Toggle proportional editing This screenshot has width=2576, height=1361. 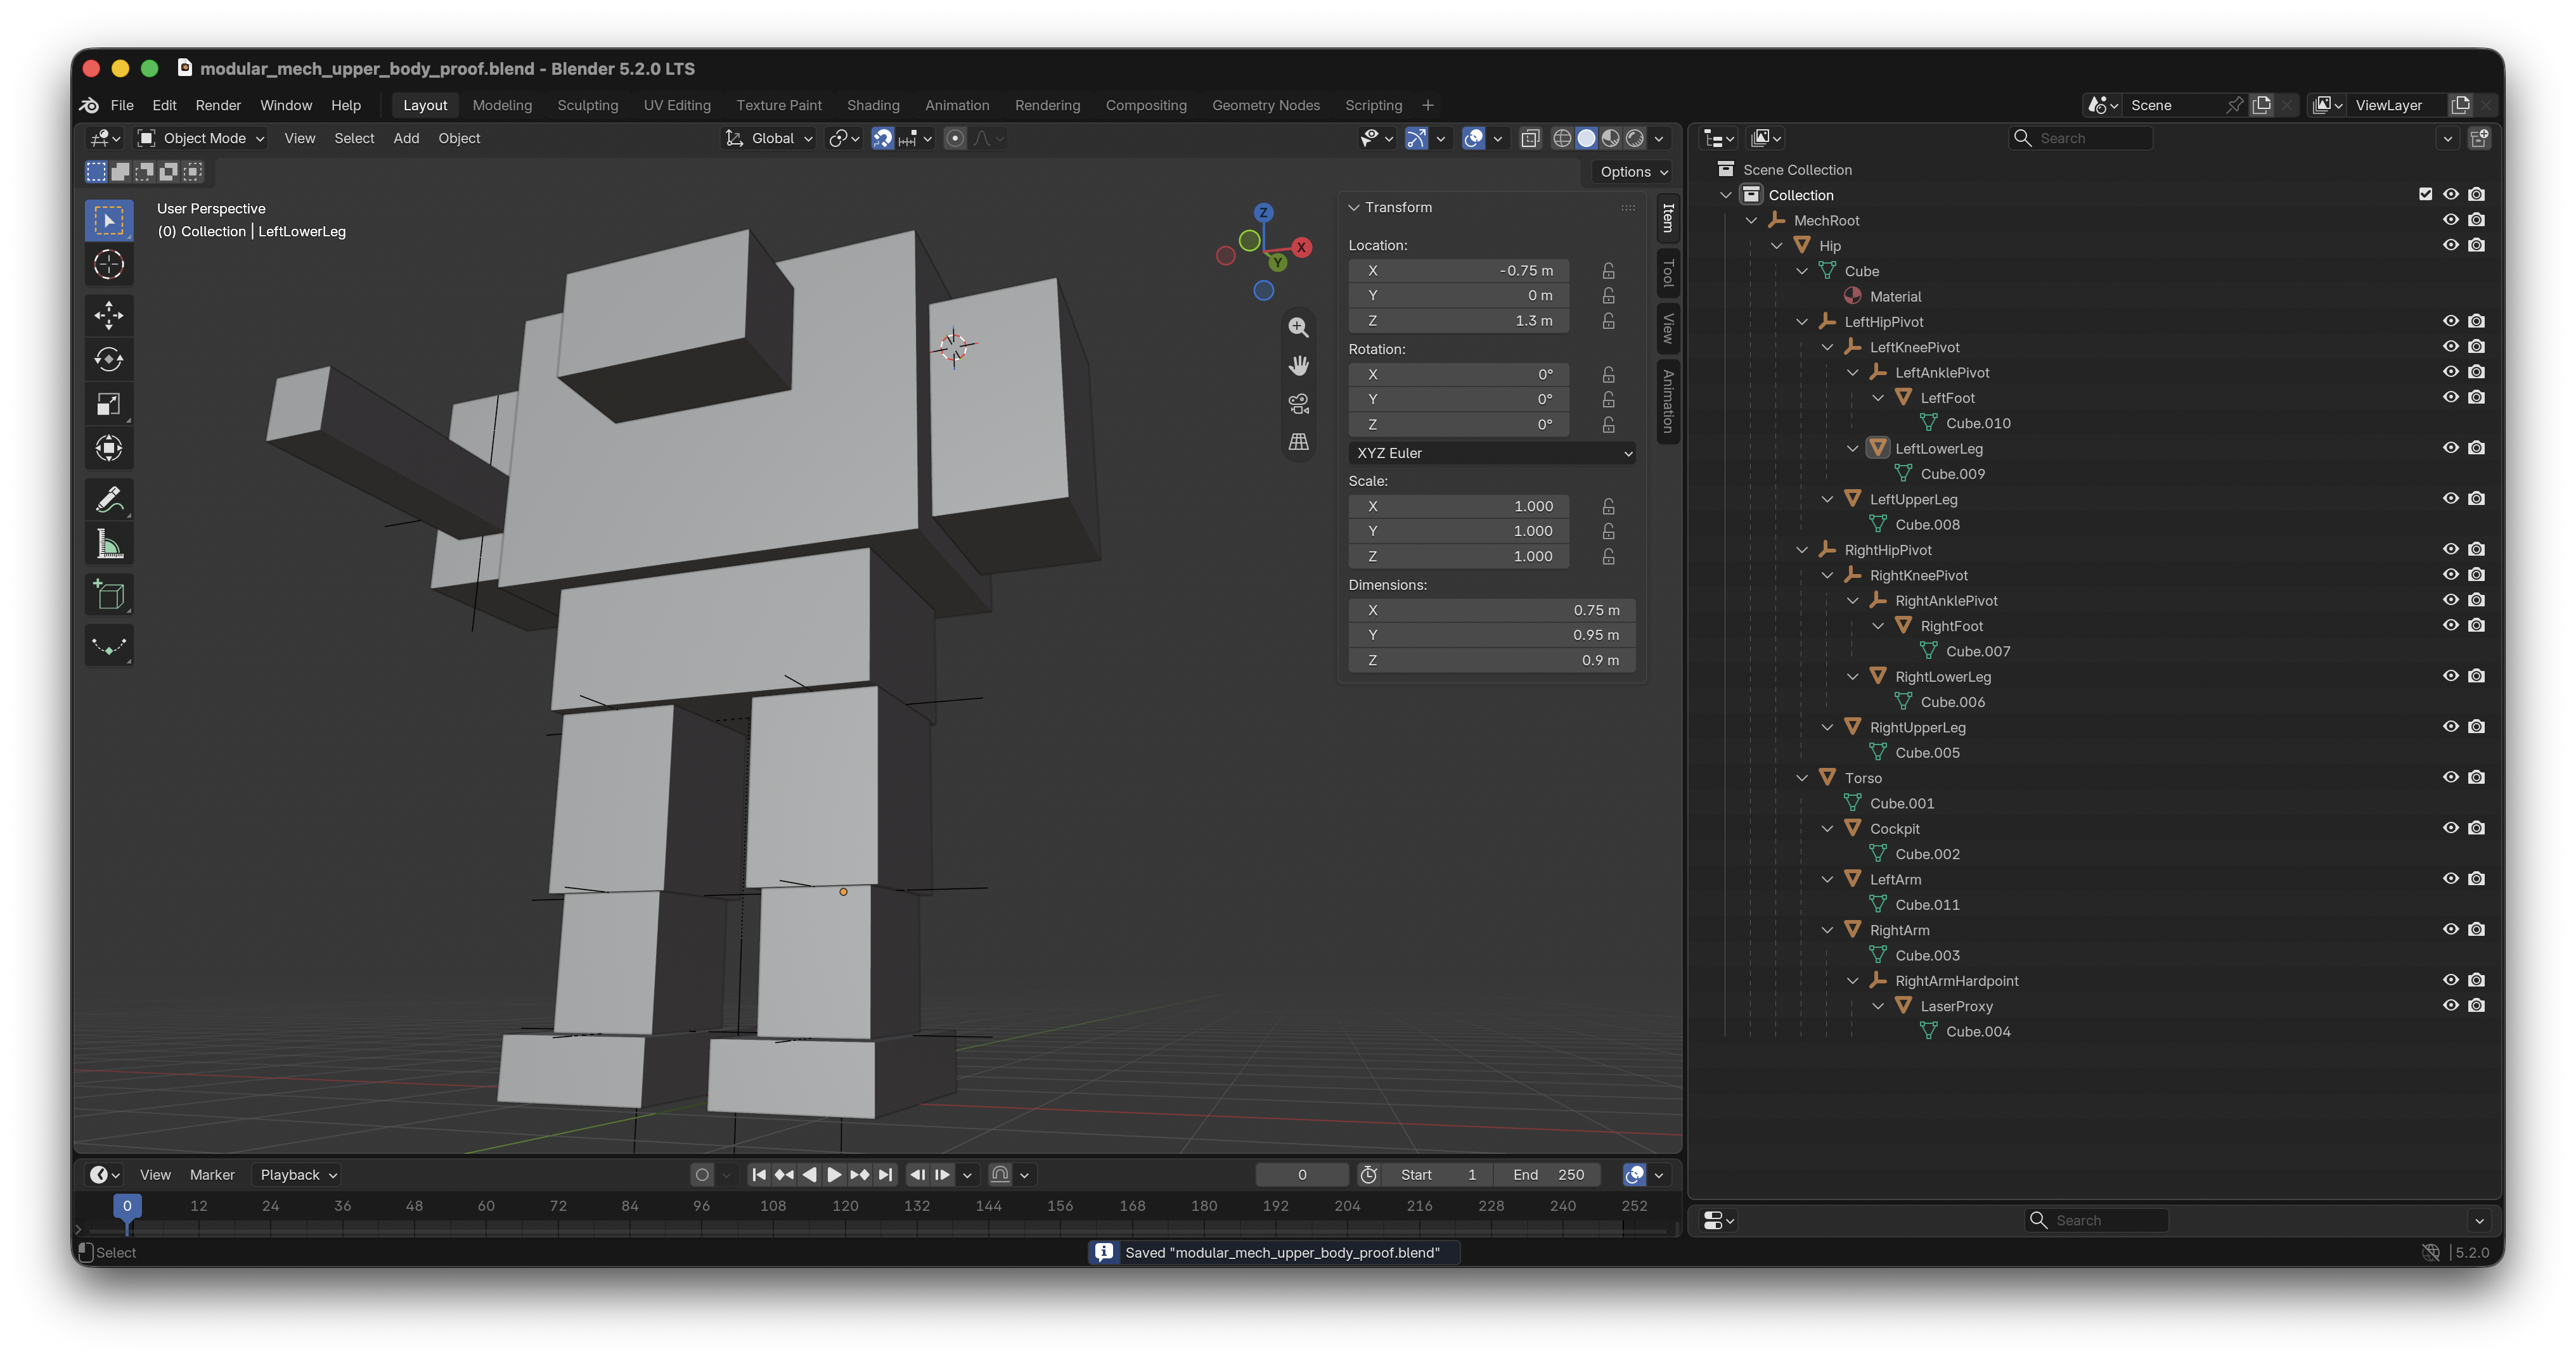[x=955, y=139]
